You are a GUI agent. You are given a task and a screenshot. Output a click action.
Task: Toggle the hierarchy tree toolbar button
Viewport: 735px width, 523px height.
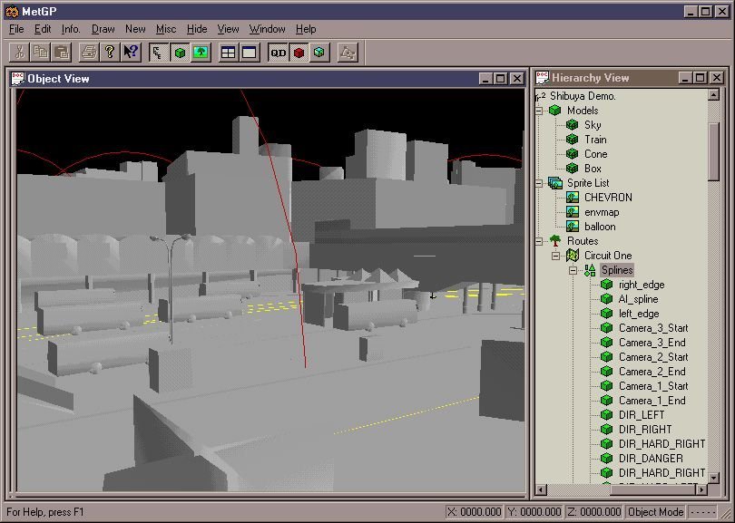click(159, 52)
